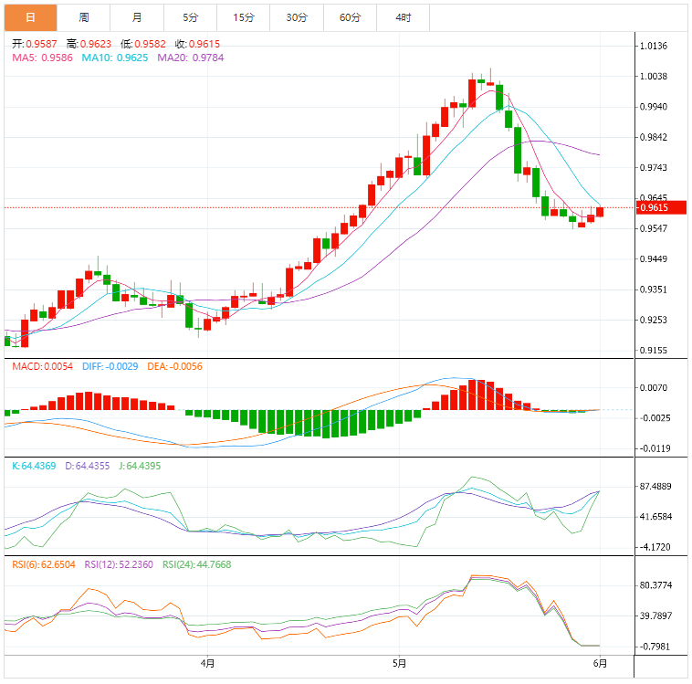Click the 4月 date axis marker

pyautogui.click(x=207, y=663)
